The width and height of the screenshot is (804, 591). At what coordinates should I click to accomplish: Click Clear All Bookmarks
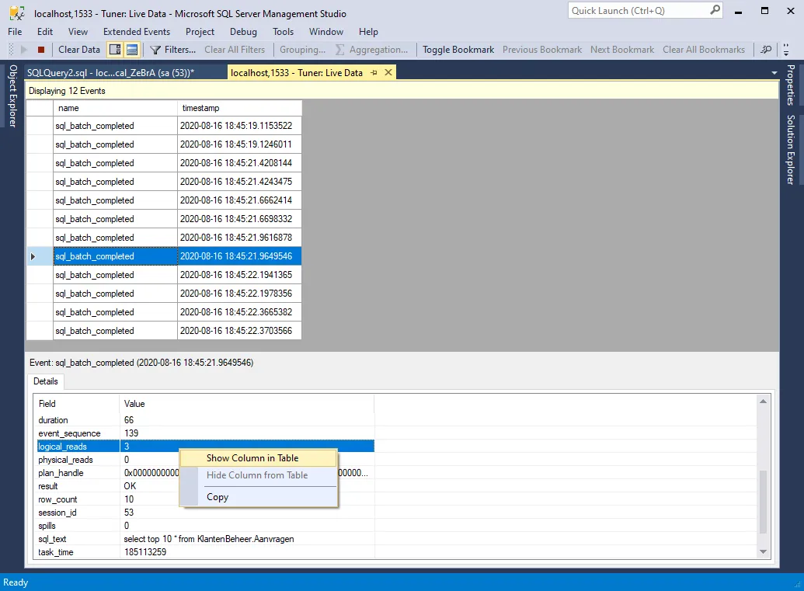704,50
